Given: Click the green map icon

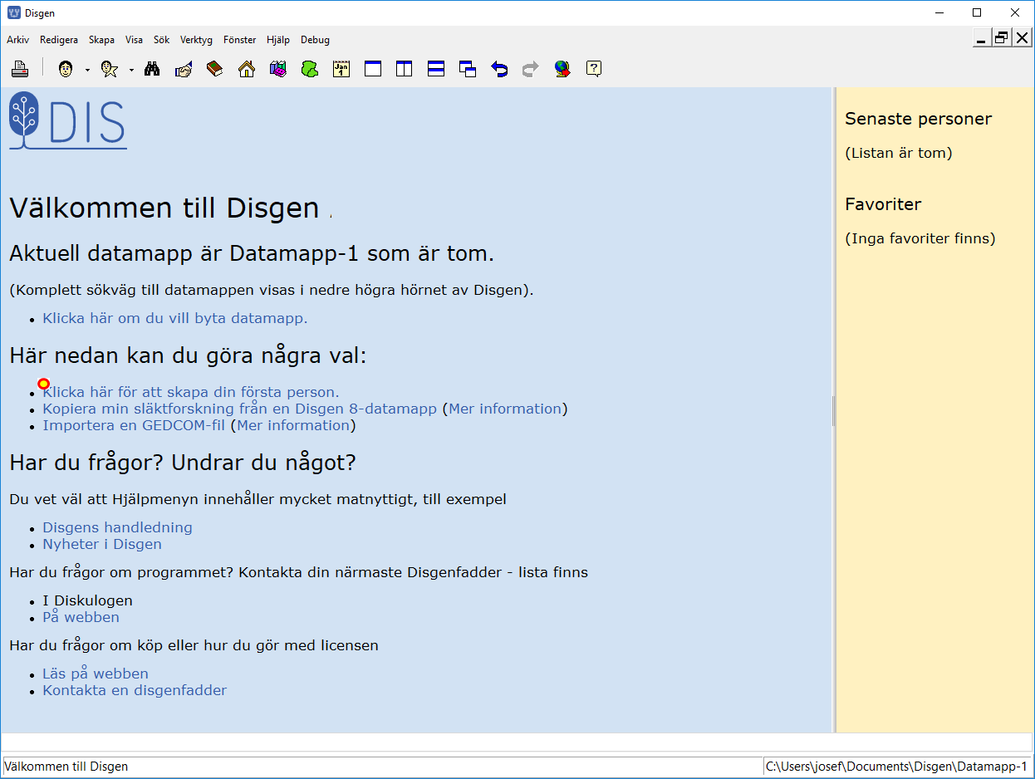Looking at the screenshot, I should [x=310, y=69].
